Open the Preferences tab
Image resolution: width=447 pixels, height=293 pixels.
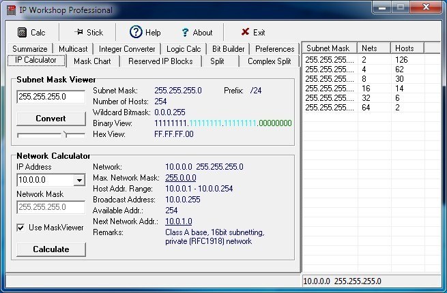[x=274, y=49]
